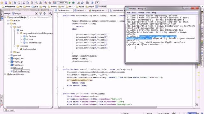
Task: Select Project2.iml file in tree
Action: (x=18, y=59)
